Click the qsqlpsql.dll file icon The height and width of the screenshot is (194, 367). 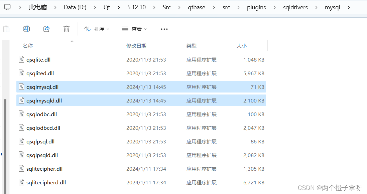pyautogui.click(x=21, y=141)
